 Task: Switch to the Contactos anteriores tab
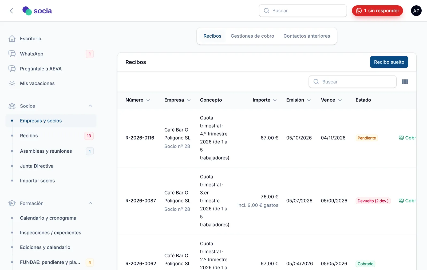tap(307, 36)
